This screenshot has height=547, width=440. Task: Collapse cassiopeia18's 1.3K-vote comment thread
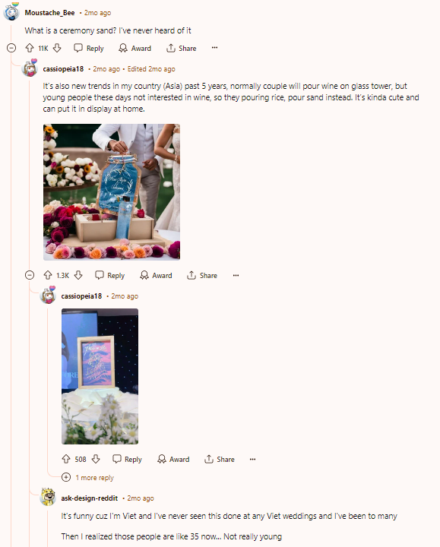pos(30,275)
